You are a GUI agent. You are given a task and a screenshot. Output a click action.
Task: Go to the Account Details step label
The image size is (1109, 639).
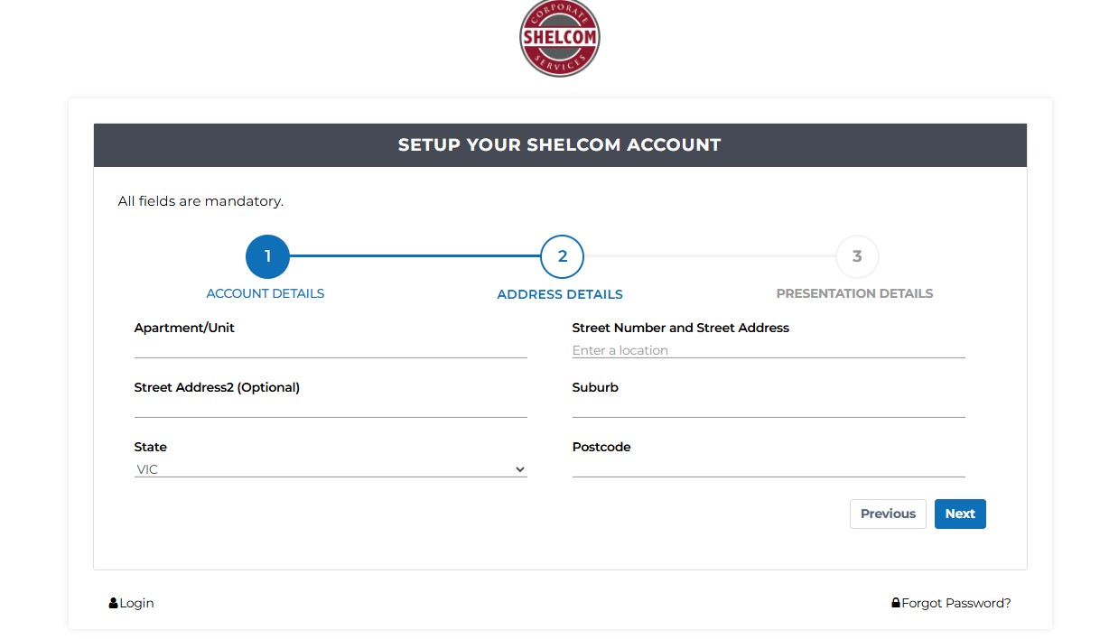(x=266, y=293)
